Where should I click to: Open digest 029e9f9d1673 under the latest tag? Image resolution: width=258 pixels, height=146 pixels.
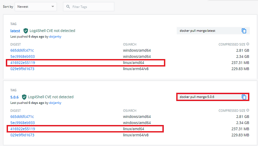pos(22,69)
